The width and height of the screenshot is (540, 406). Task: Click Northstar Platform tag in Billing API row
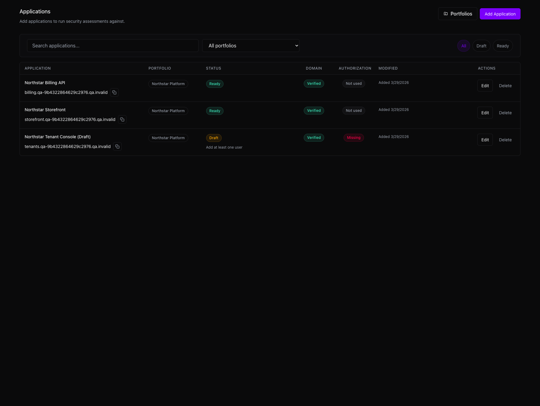click(168, 84)
